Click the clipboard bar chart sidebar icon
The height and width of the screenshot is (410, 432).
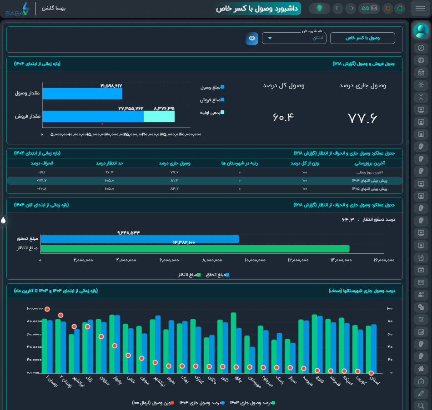click(x=421, y=331)
